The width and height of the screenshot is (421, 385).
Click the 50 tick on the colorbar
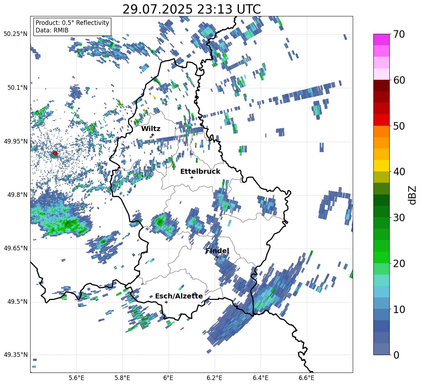(399, 126)
